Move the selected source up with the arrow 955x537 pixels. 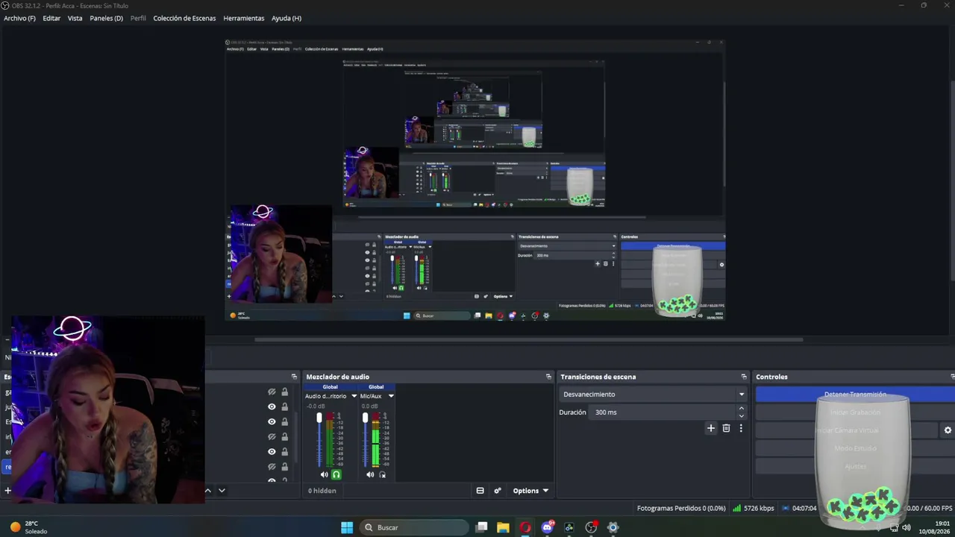coord(207,490)
